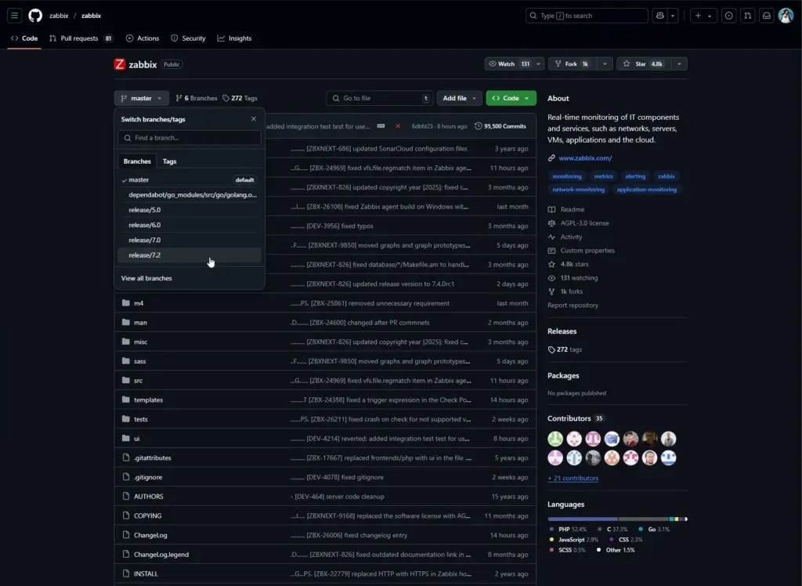Viewport: 802px width, 586px height.
Task: Select the Tags tab in branch popup
Action: (x=169, y=161)
